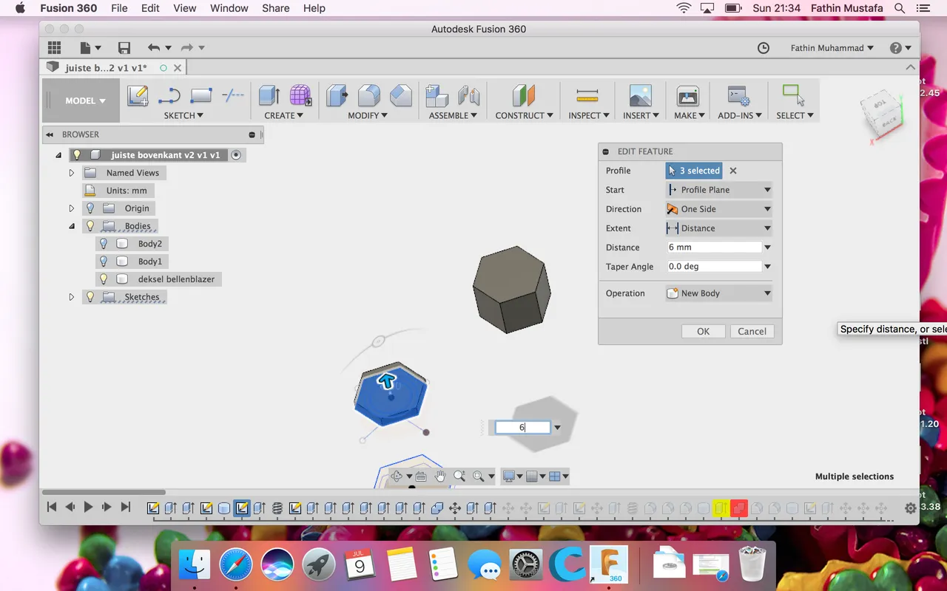Viewport: 947px width, 591px height.
Task: Toggle visibility bulb of juiste bovenkant root
Action: [x=77, y=155]
